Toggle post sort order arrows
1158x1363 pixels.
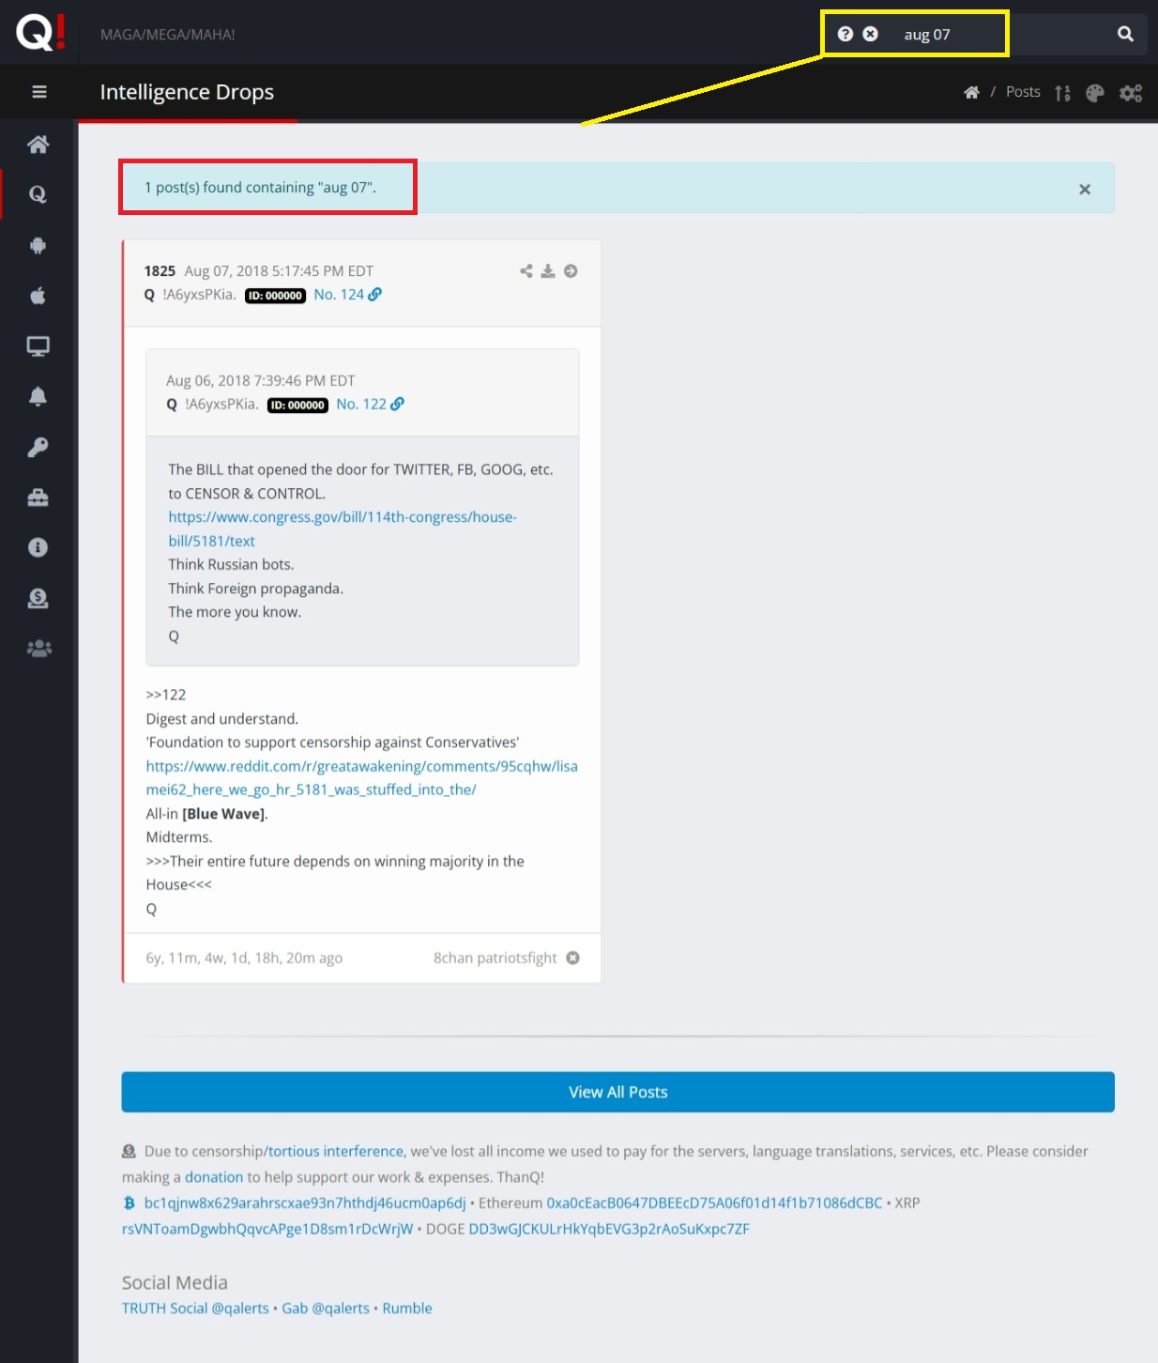click(x=1062, y=93)
